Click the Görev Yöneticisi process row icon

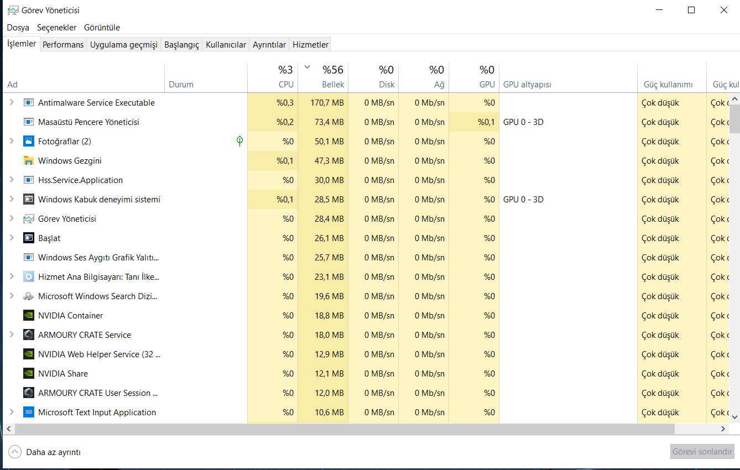[29, 219]
